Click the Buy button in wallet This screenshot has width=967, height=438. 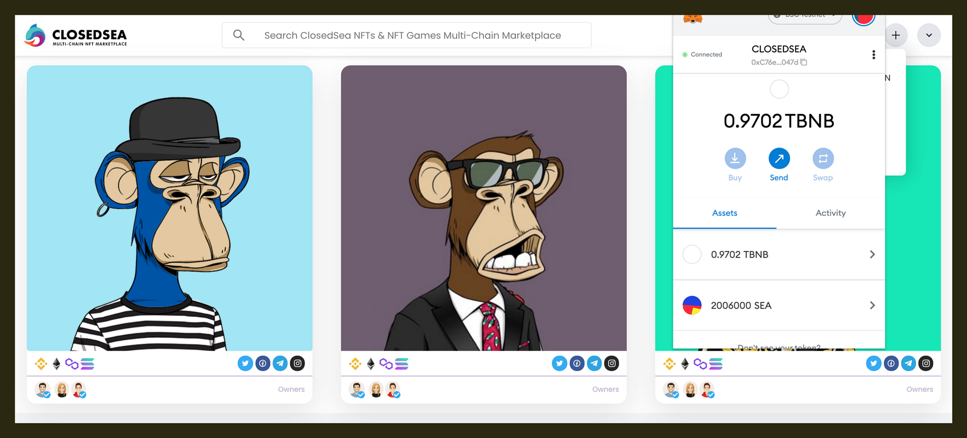point(735,165)
